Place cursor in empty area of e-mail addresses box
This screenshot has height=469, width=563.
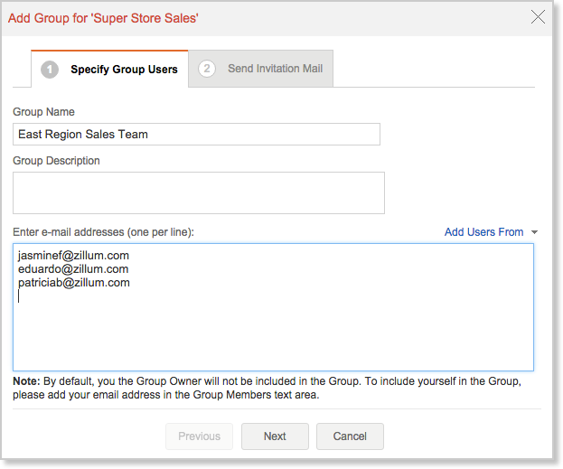tap(273, 334)
